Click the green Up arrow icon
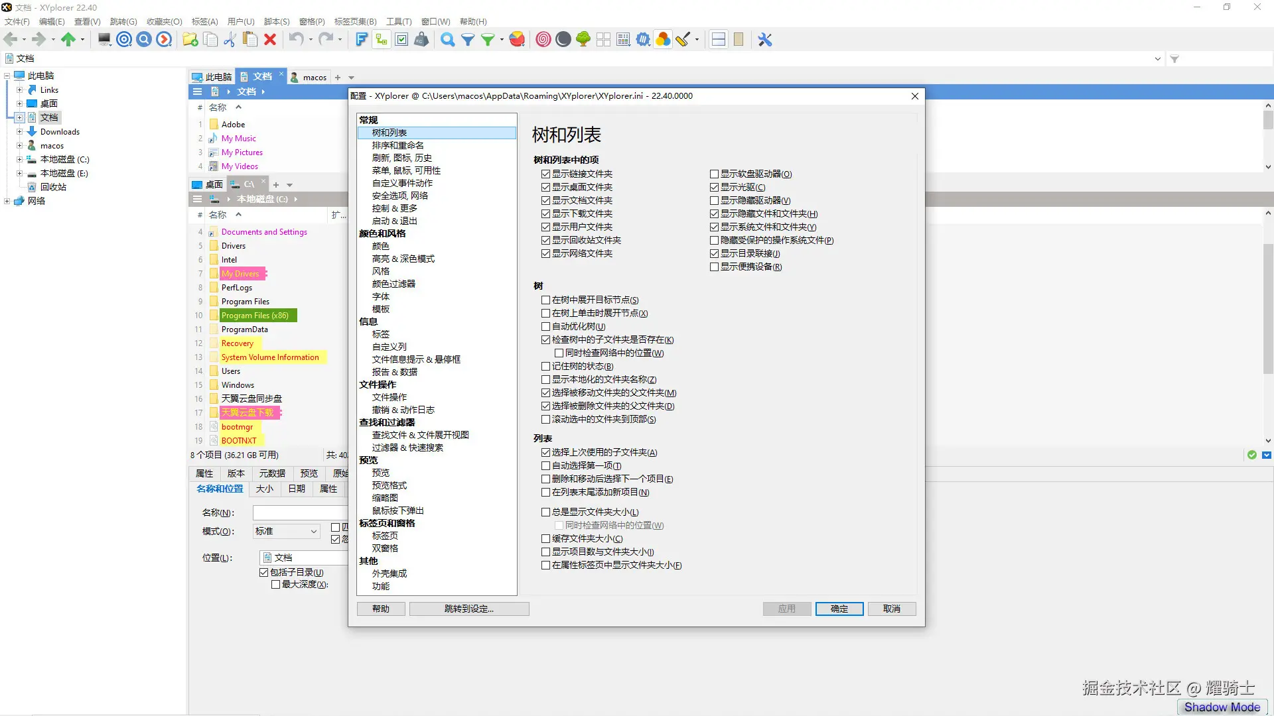The height and width of the screenshot is (716, 1274). [x=68, y=40]
